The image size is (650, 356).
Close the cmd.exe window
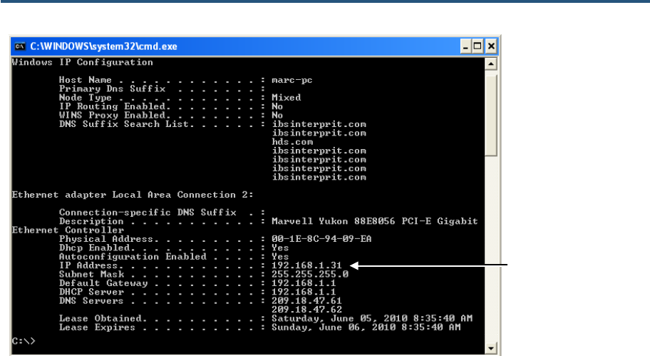[x=491, y=46]
